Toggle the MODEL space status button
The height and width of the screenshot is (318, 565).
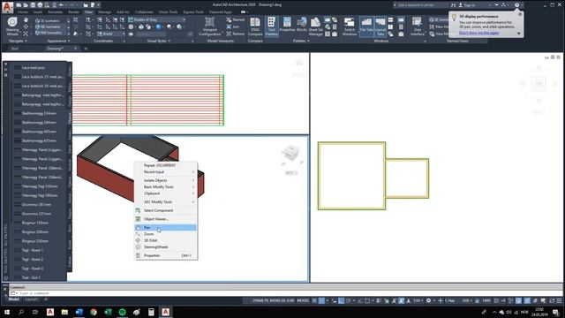(x=303, y=300)
